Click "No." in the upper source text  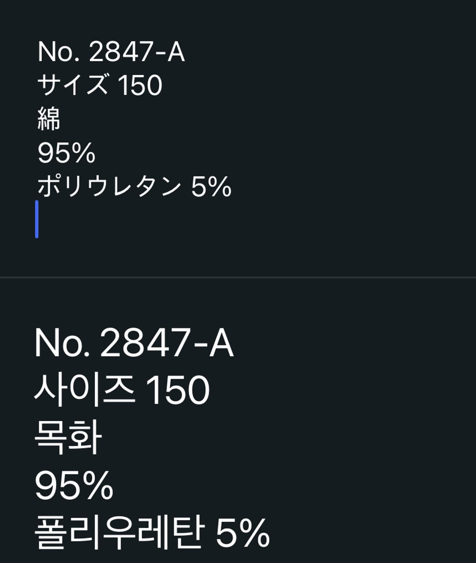point(58,52)
